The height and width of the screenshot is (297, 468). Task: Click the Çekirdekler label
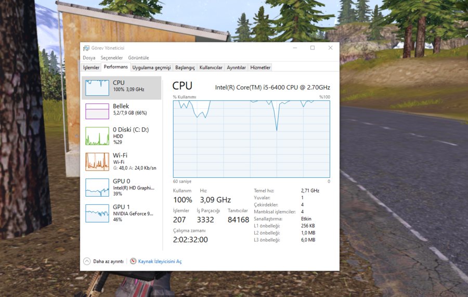pyautogui.click(x=266, y=205)
